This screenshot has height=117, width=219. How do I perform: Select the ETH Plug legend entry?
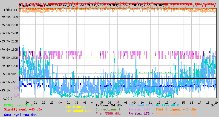click(75, 107)
